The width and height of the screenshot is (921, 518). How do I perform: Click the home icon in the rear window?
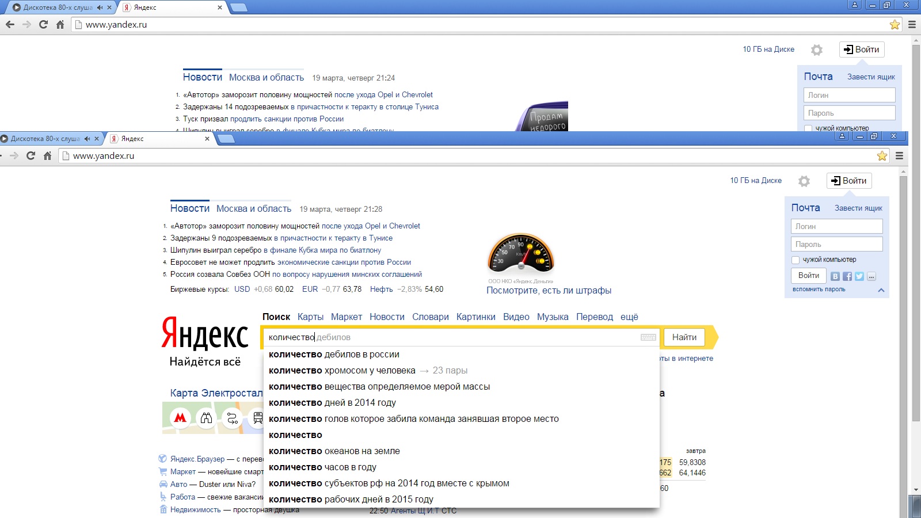(x=60, y=24)
